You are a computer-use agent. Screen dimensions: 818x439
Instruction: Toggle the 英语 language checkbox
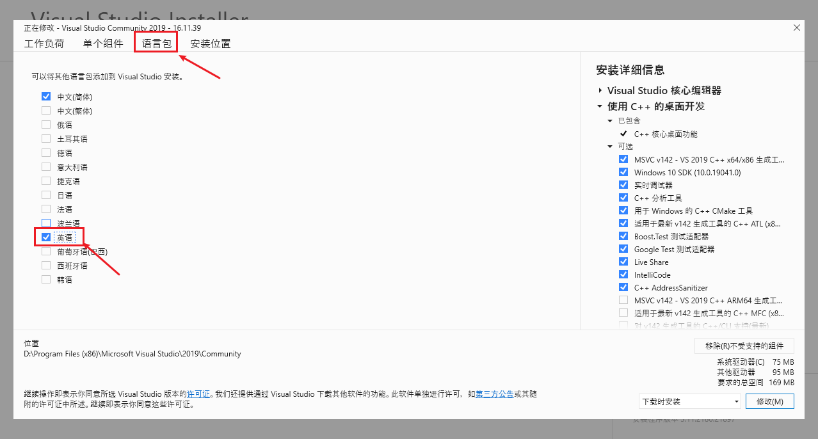pyautogui.click(x=46, y=237)
